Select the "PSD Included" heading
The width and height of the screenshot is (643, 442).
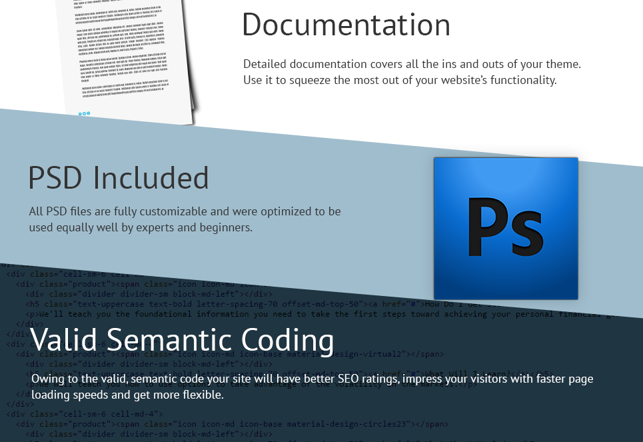tap(119, 178)
